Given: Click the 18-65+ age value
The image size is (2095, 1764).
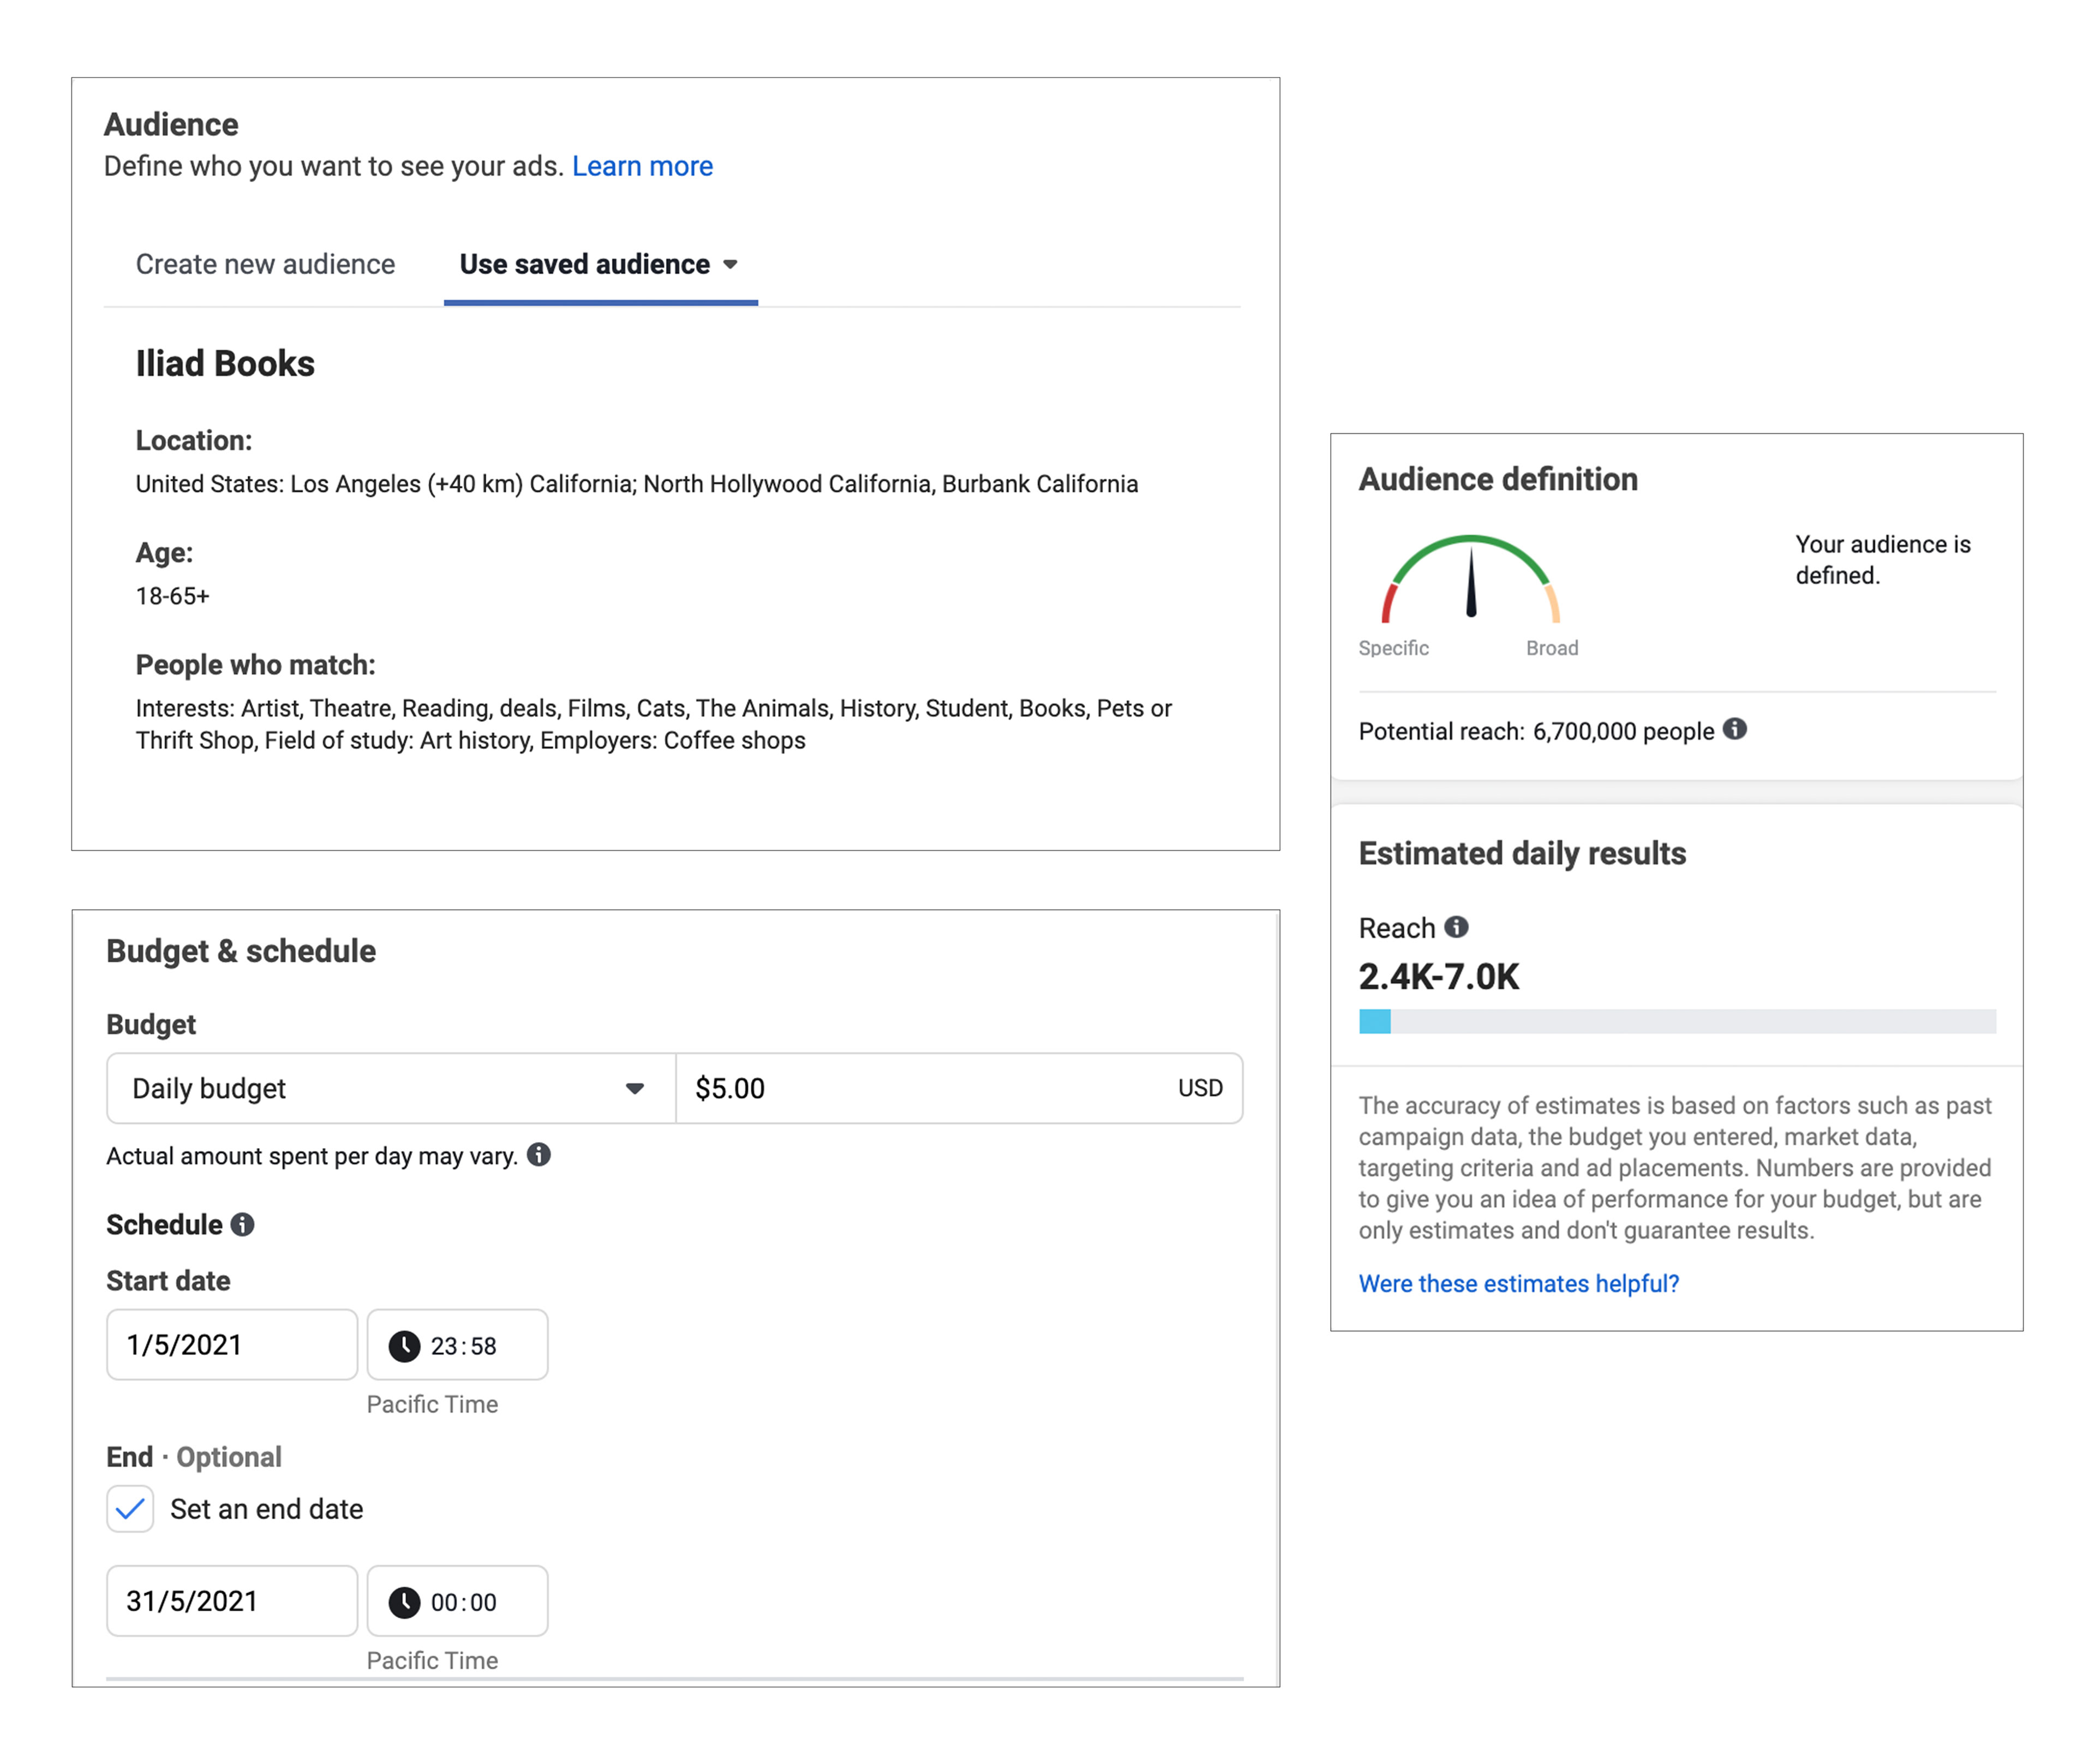Looking at the screenshot, I should [173, 596].
